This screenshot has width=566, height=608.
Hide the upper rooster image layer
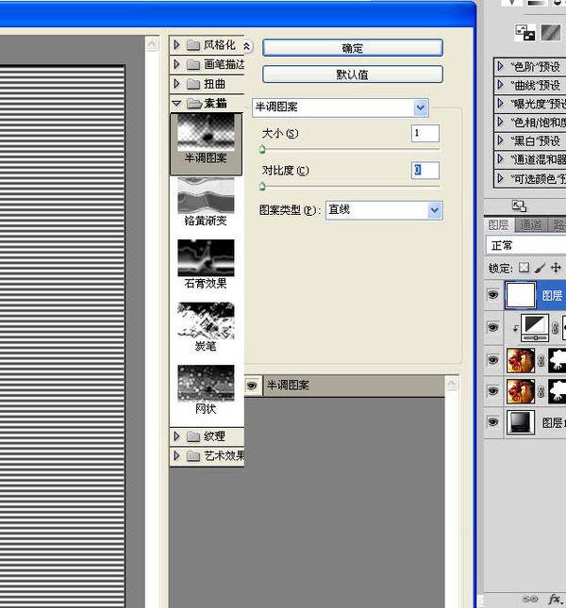tap(493, 360)
